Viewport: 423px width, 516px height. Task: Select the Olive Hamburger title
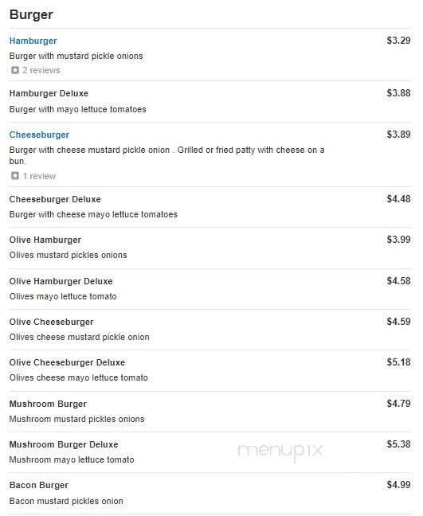[45, 240]
